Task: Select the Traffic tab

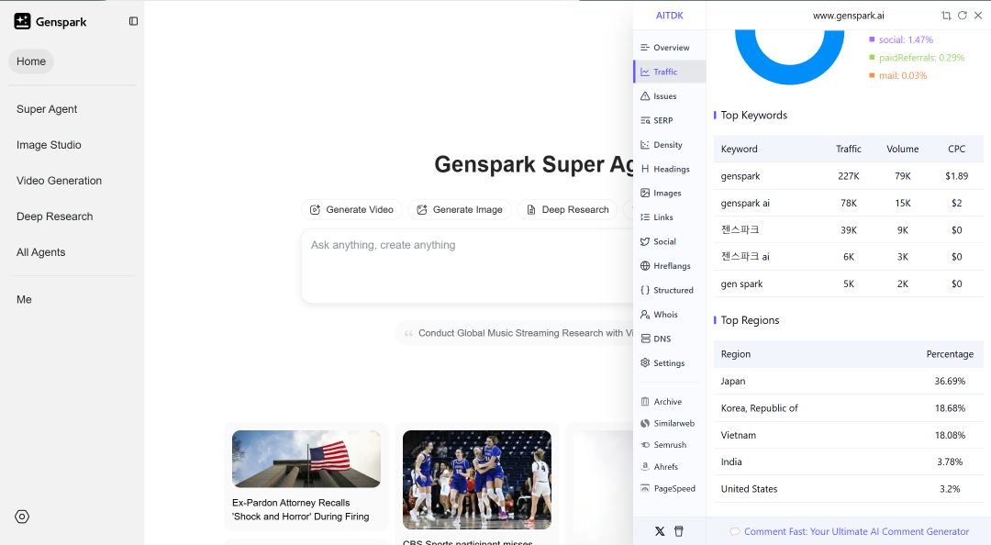Action: 669,72
